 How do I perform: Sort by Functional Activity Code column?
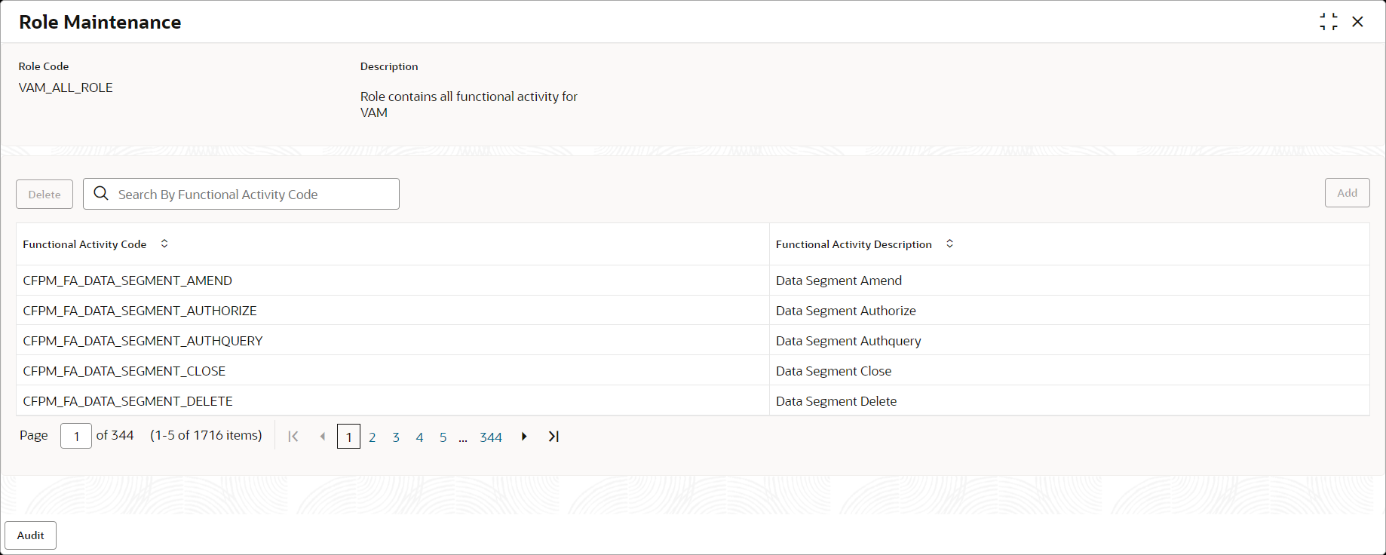pos(164,244)
